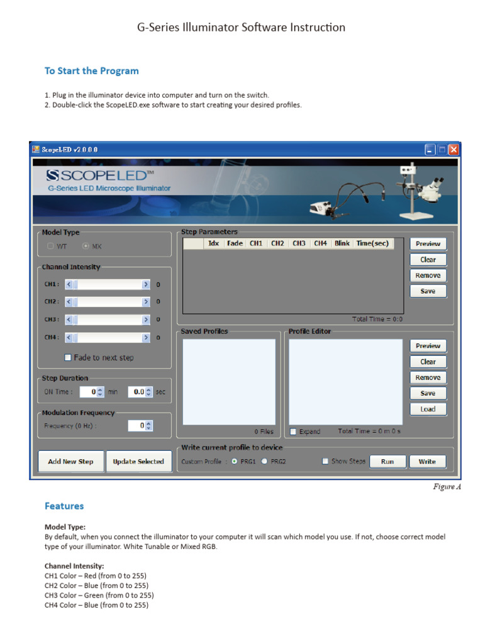Click the CH2 intensity slider track
The width and height of the screenshot is (483, 644).
coord(108,302)
